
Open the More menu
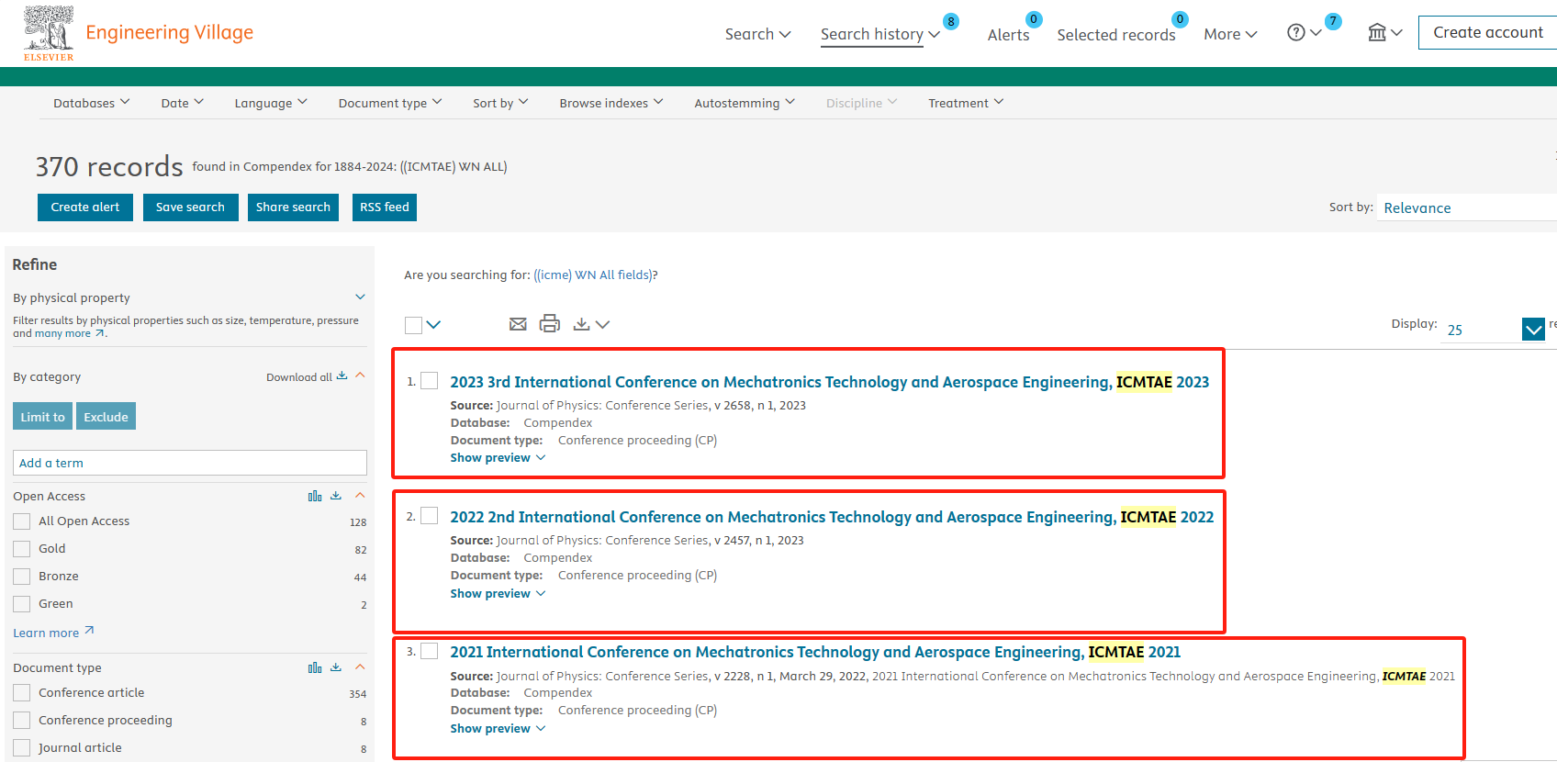click(x=1230, y=34)
